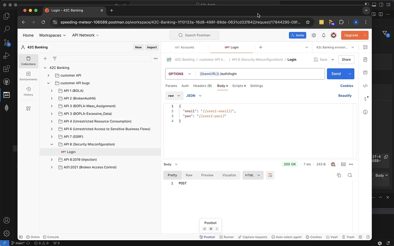Search the response with magnifier icon
The width and height of the screenshot is (394, 246).
tap(350, 175)
